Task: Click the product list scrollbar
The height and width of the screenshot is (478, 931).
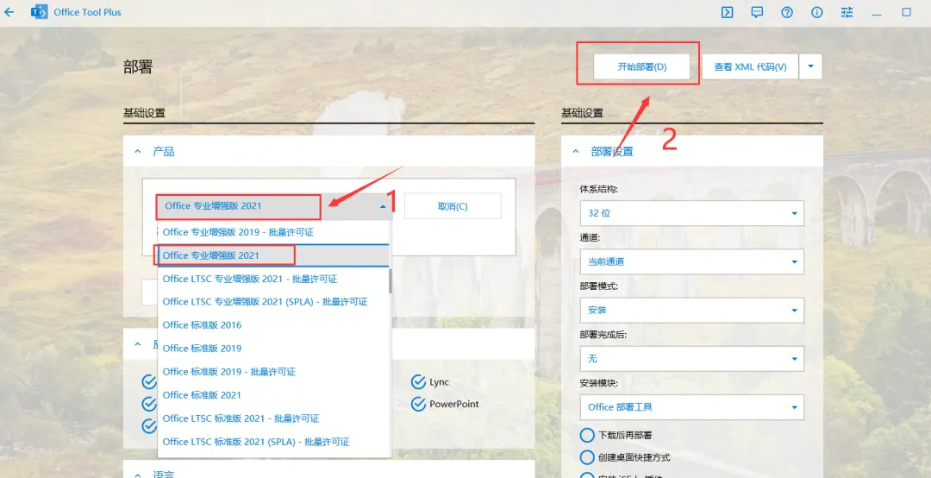Action: pyautogui.click(x=391, y=280)
